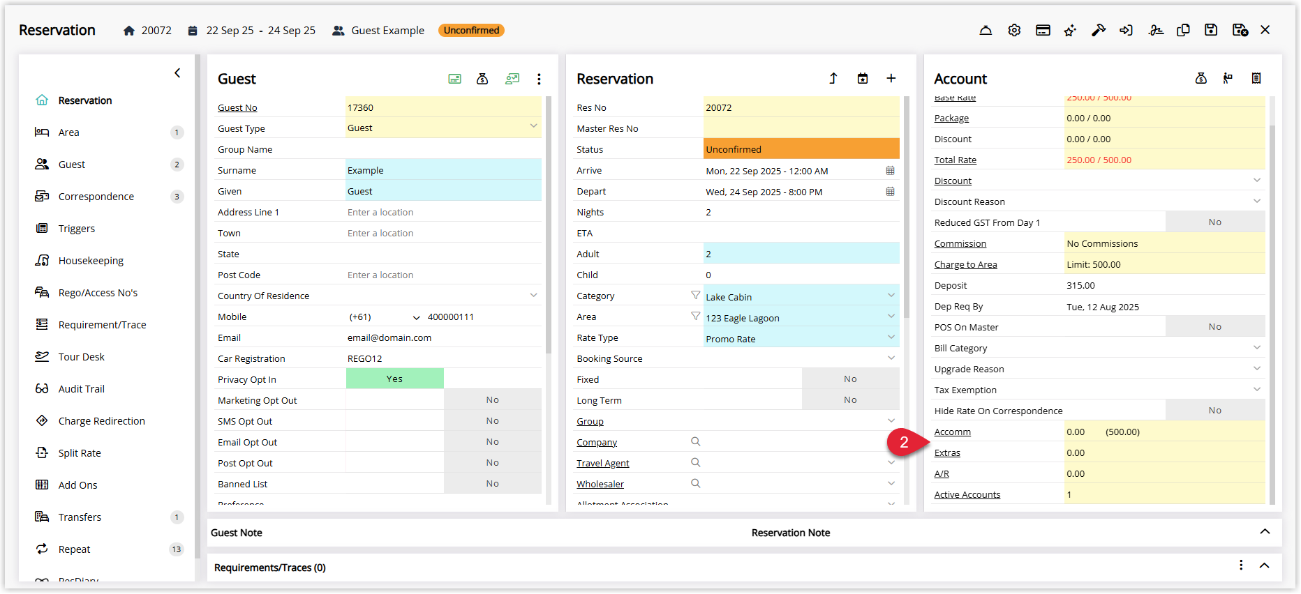1301x594 pixels.
Task: Toggle Email Opt Out
Action: pyautogui.click(x=493, y=441)
